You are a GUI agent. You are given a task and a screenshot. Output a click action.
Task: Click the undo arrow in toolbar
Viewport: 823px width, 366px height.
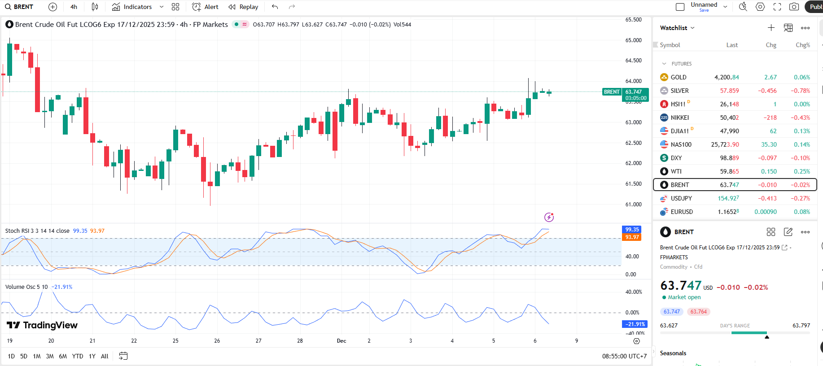[275, 7]
